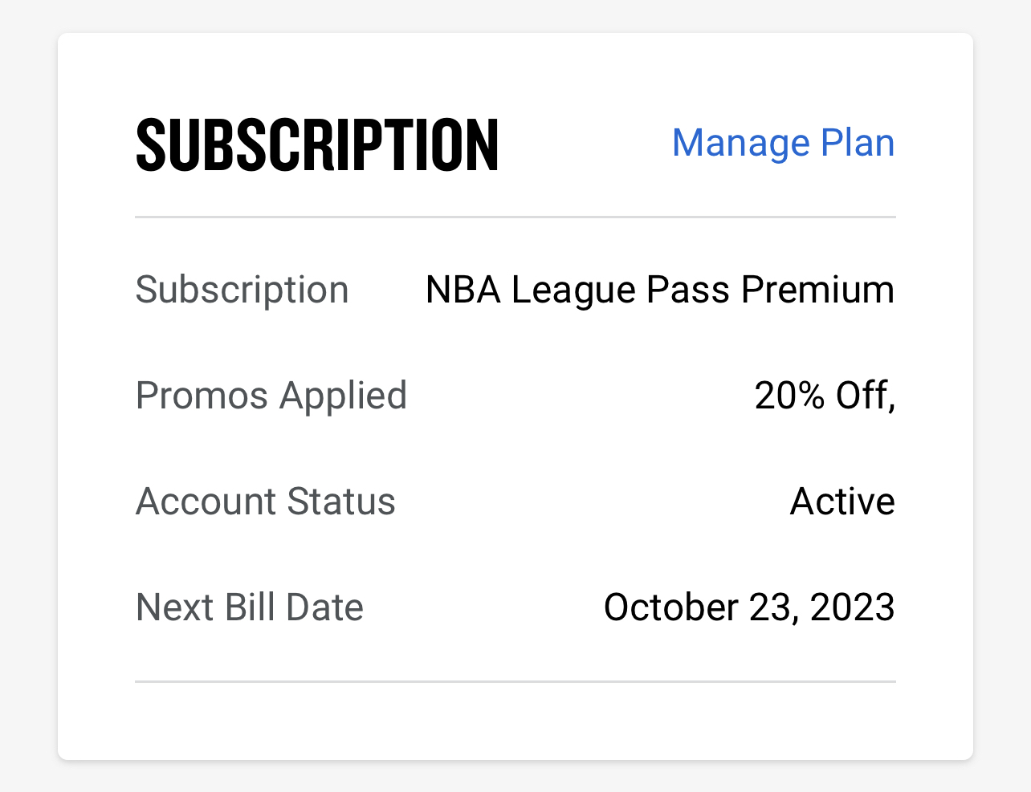Click the SUBSCRIPTION card heading
Image resolution: width=1031 pixels, height=792 pixels.
(317, 145)
